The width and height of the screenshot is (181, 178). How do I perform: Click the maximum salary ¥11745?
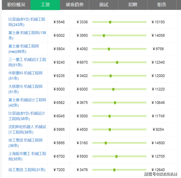158,116
